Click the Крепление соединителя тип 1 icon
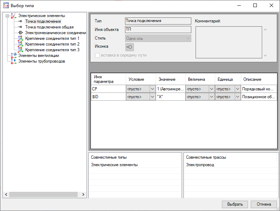The image size is (280, 211). pos(21,38)
